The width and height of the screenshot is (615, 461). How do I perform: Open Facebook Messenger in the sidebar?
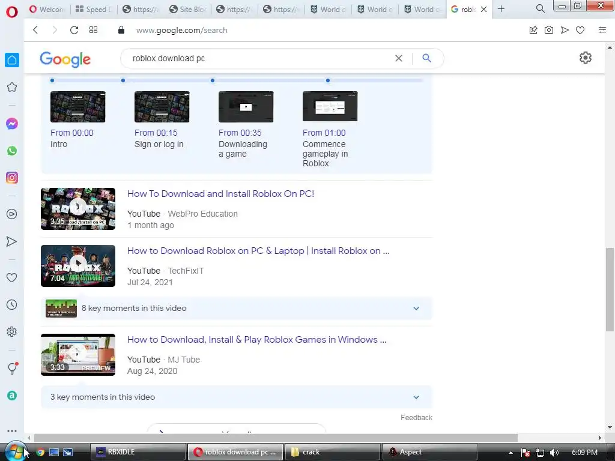[12, 124]
